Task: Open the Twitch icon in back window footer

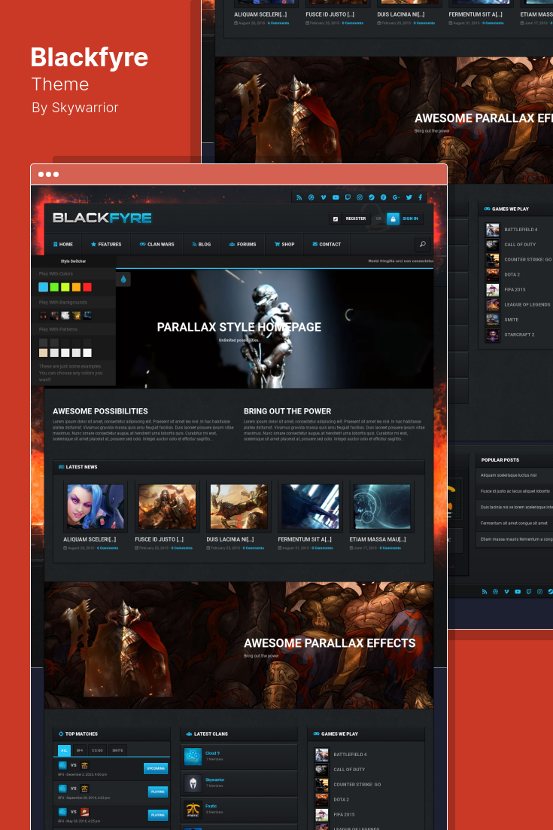Action: tap(529, 592)
